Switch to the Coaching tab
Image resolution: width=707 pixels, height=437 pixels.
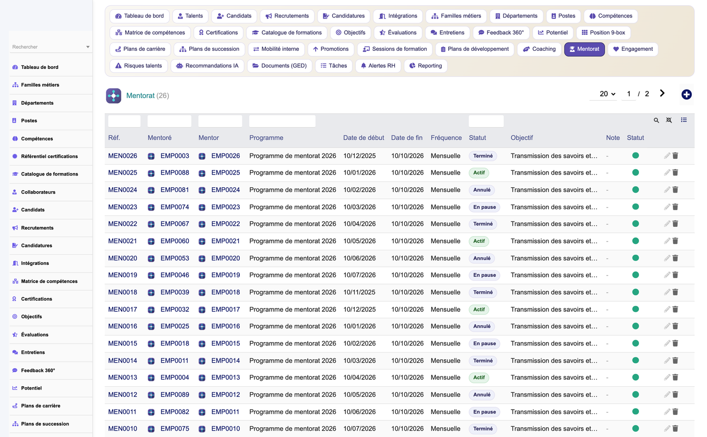click(x=539, y=49)
